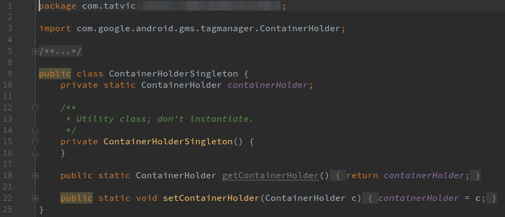Expand the folded comment at line 5

point(36,52)
